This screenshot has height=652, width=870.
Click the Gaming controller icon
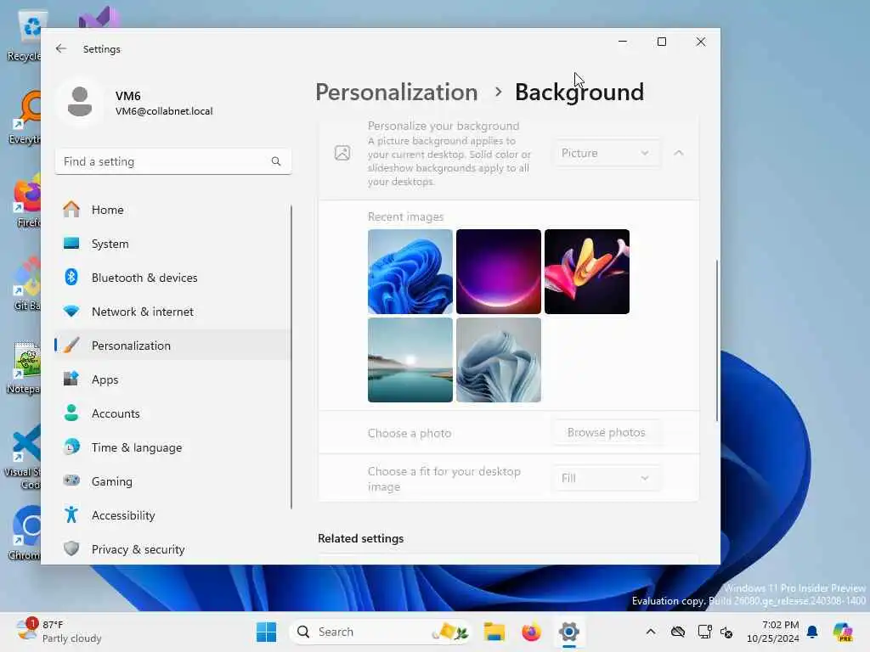pyautogui.click(x=71, y=481)
